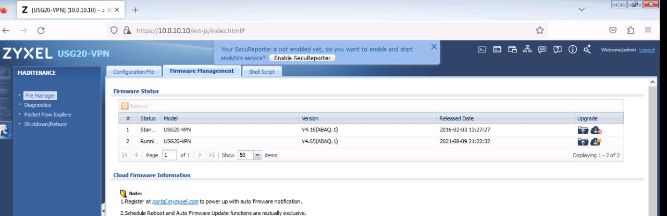The width and height of the screenshot is (667, 216).
Task: Open the forum chat bubble icon
Action: pyautogui.click(x=542, y=49)
